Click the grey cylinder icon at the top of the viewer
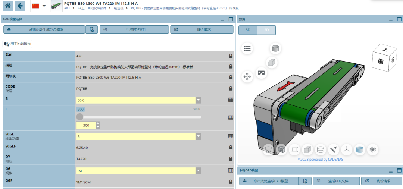This screenshot has width=403, height=189. point(275,48)
